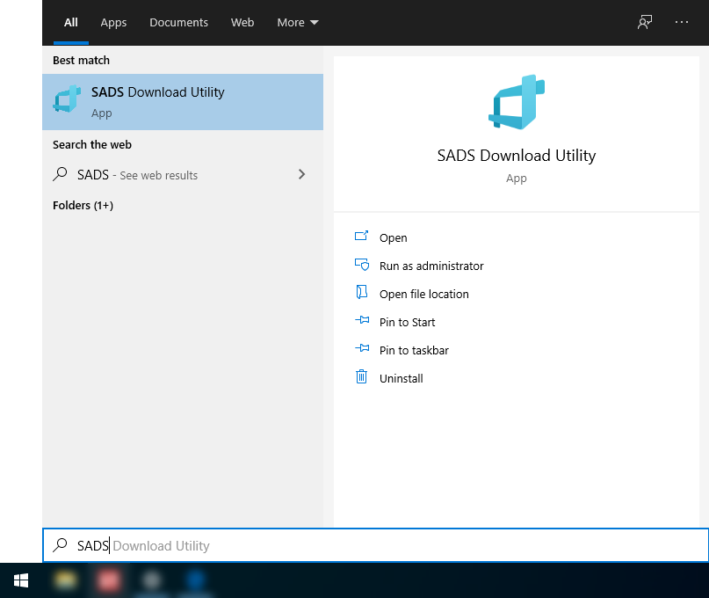Select Run as administrator

(x=431, y=266)
